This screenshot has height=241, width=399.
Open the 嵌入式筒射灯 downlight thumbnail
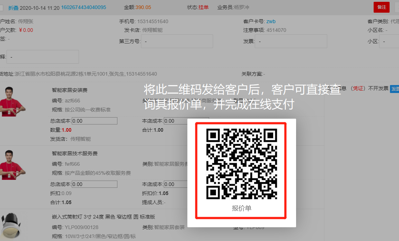pyautogui.click(x=11, y=226)
